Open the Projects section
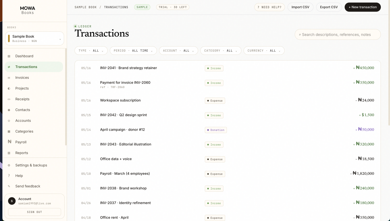The height and width of the screenshot is (221, 390). pyautogui.click(x=34, y=88)
